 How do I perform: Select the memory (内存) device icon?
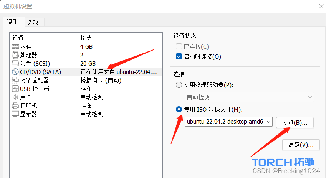(x=15, y=46)
